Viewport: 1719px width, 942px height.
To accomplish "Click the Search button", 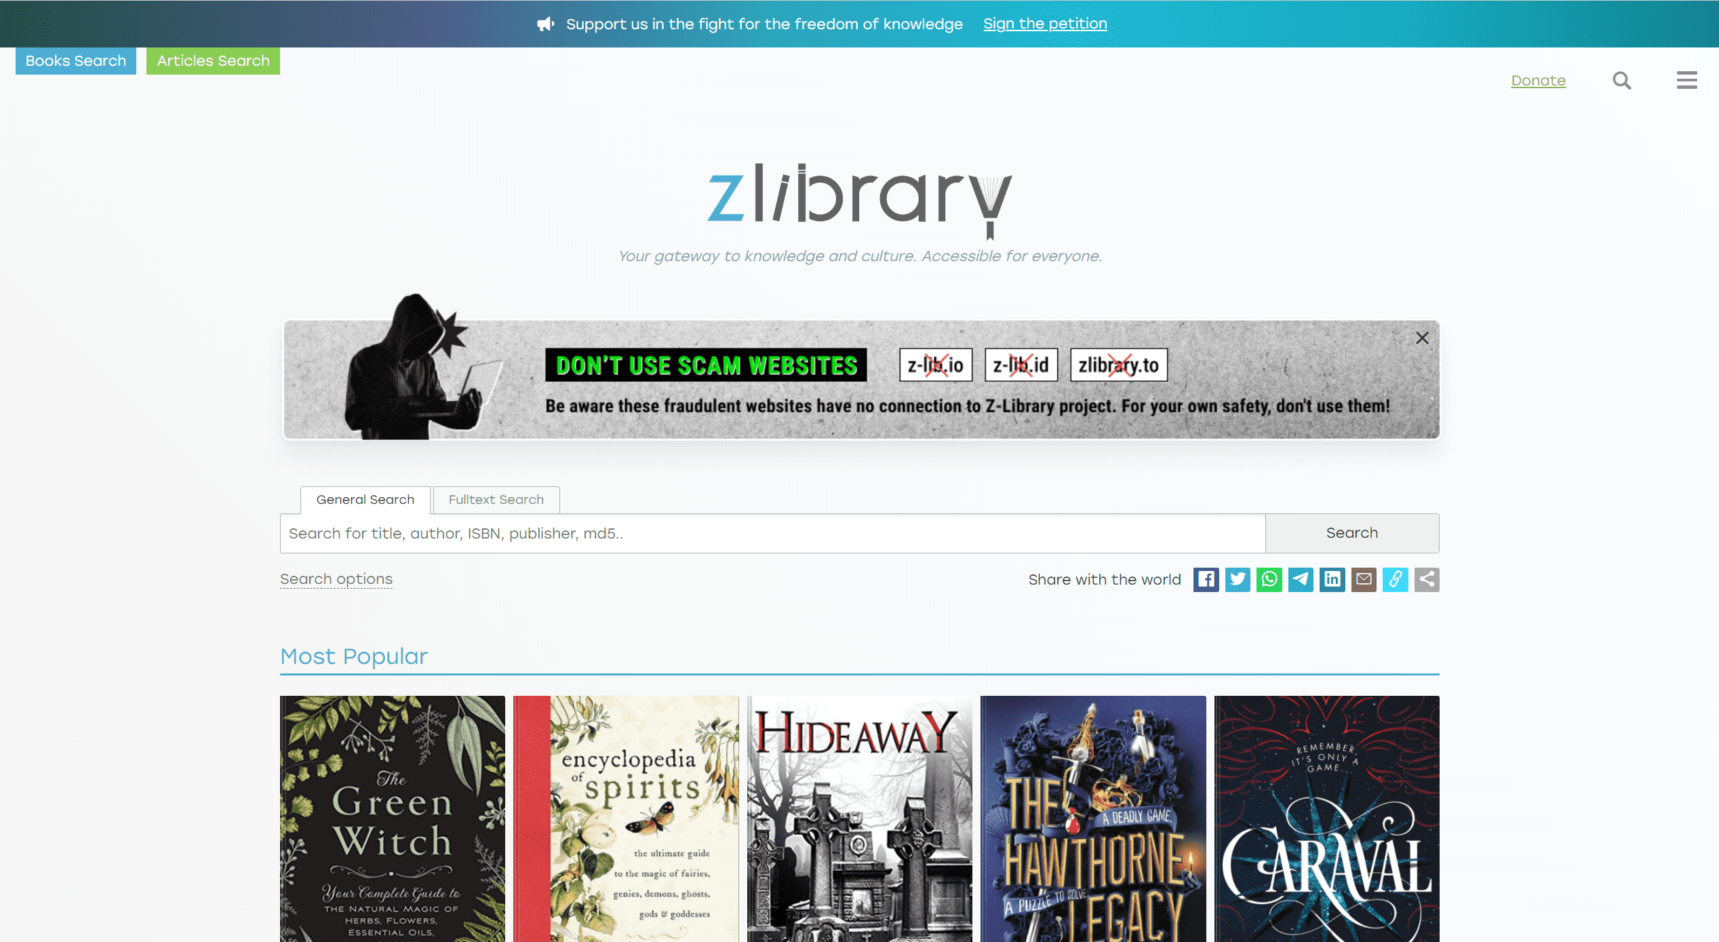I will click(x=1352, y=532).
